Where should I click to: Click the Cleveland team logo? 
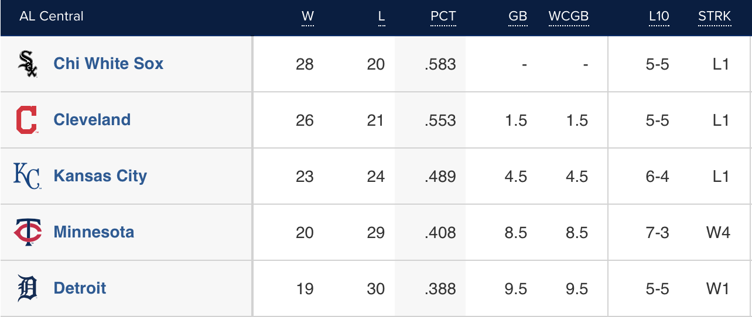pyautogui.click(x=27, y=120)
